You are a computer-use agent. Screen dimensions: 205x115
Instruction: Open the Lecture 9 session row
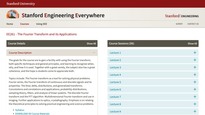tap(153, 111)
